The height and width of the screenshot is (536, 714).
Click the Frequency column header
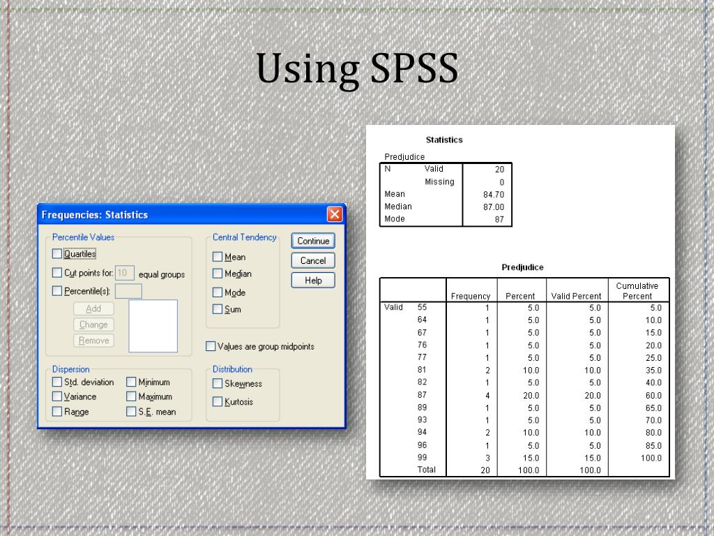point(471,296)
